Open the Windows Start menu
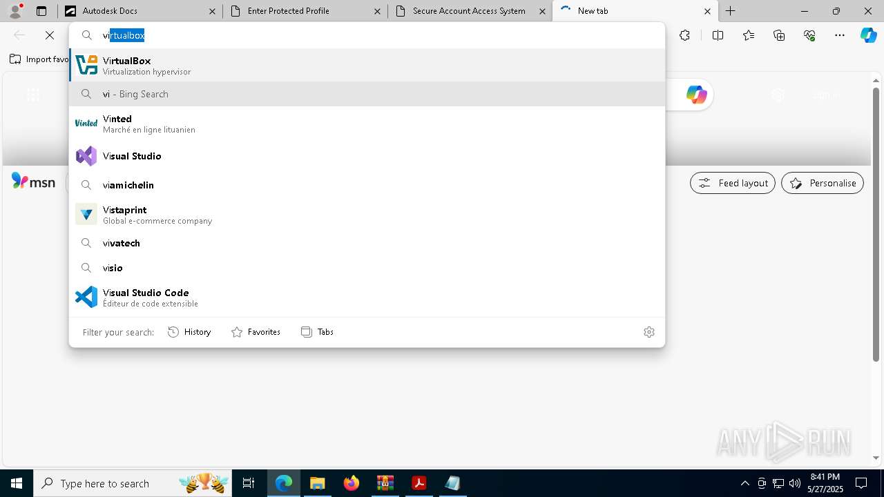 [x=17, y=483]
